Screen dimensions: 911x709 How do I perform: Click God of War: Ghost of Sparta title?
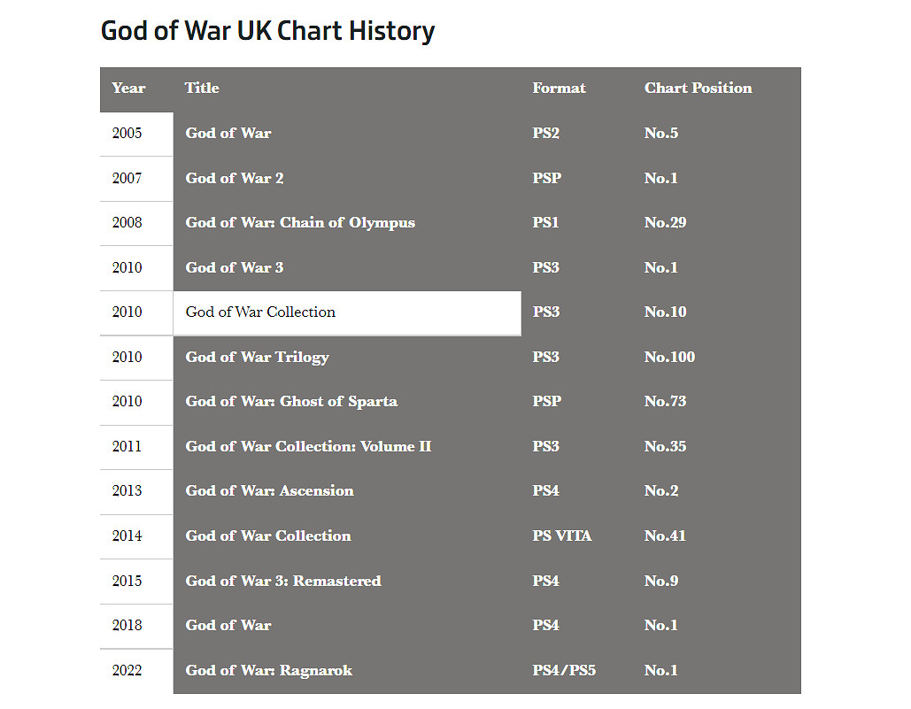pos(290,402)
